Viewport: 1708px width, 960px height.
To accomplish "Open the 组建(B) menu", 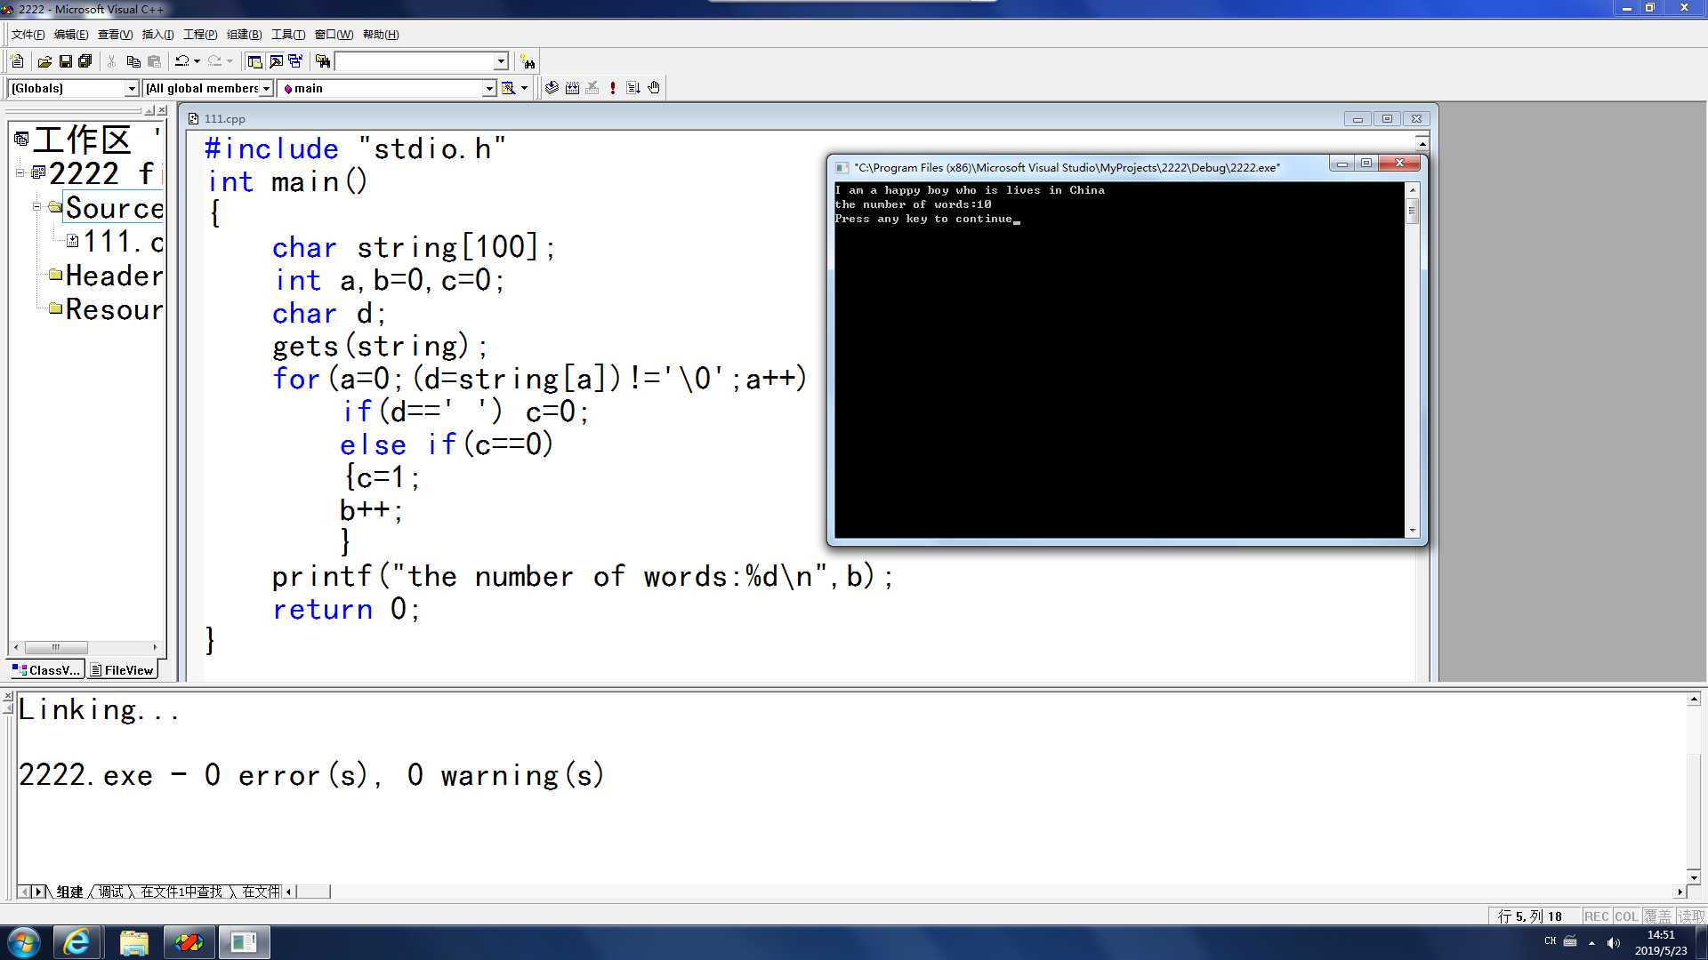I will 244,35.
